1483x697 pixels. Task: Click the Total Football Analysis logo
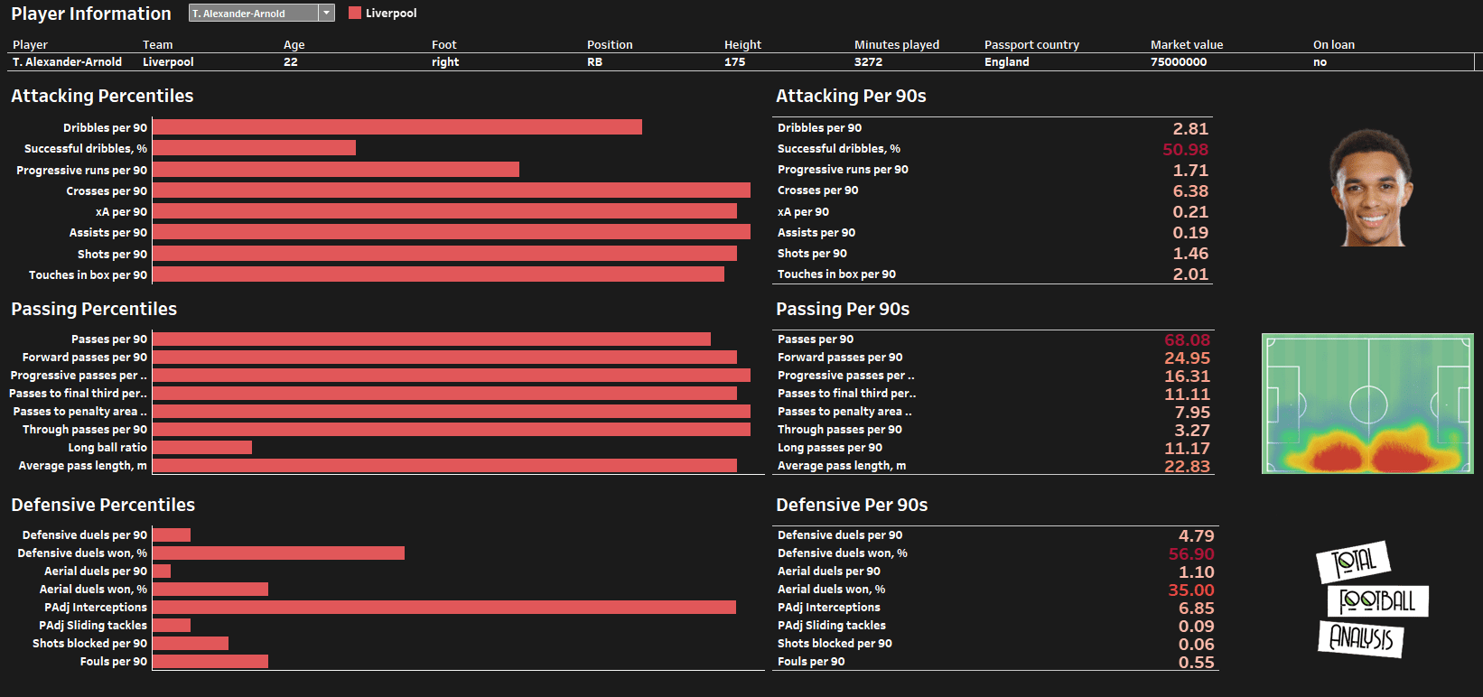click(1372, 599)
